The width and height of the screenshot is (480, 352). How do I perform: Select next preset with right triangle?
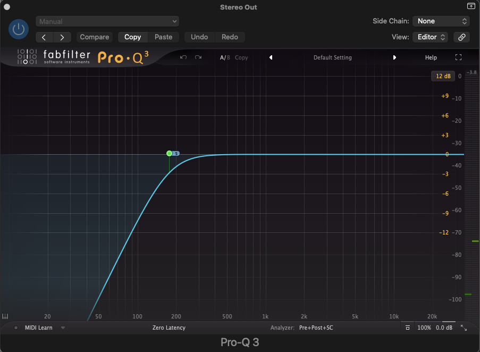point(394,57)
